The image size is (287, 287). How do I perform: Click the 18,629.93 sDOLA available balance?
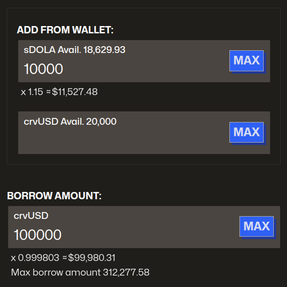(104, 50)
